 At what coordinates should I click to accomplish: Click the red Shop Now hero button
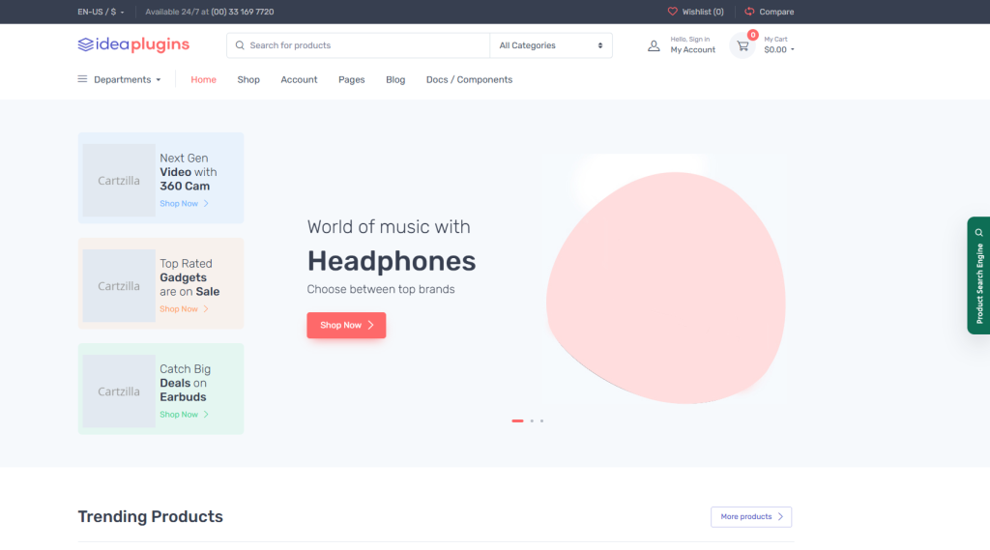(x=346, y=325)
